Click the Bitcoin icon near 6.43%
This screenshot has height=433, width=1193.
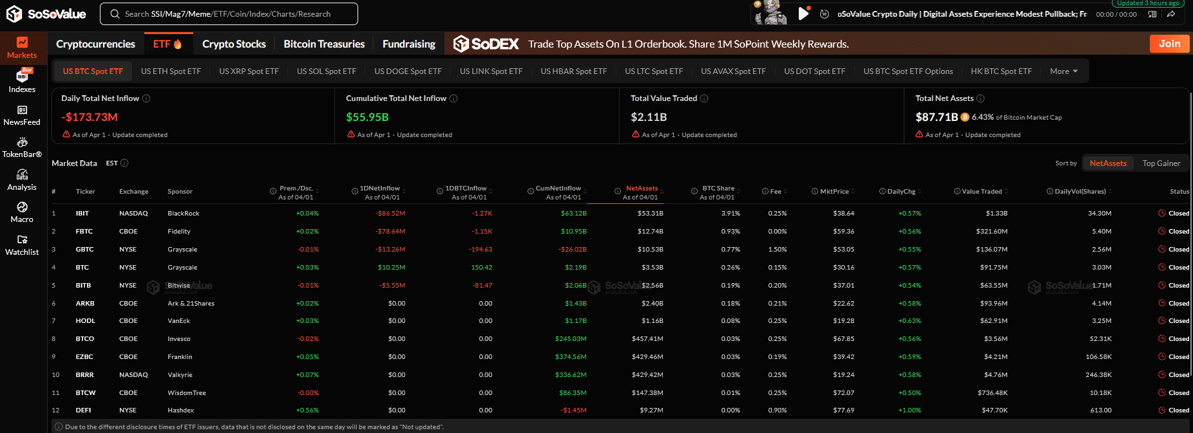965,117
